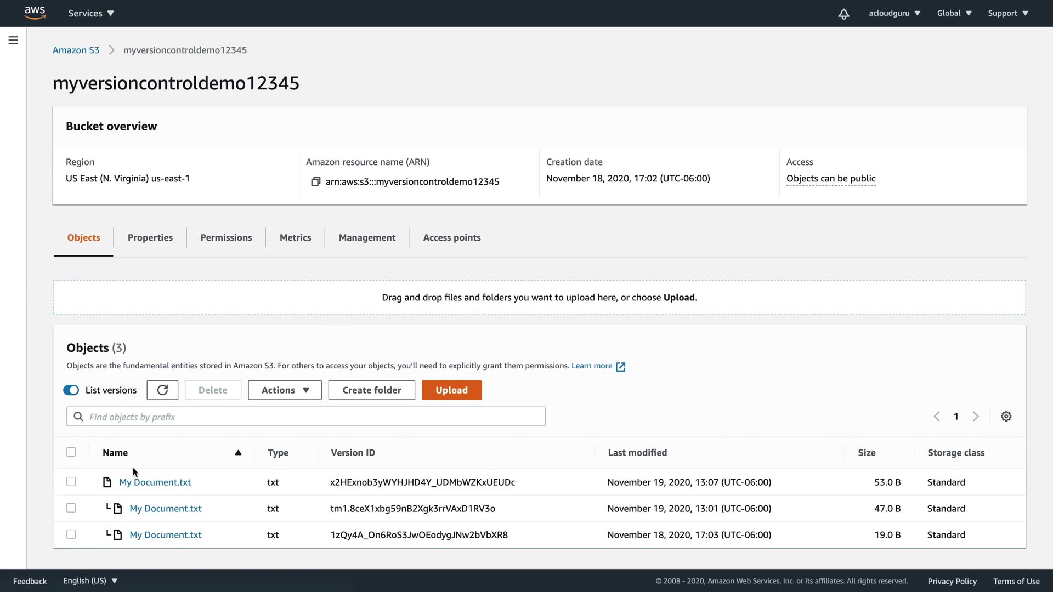
Task: Click the refresh objects button
Action: [162, 390]
